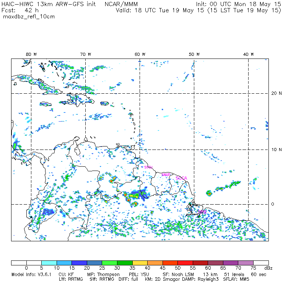The height and width of the screenshot is (283, 283).
Task: Click the 'MP: Thompson' microphysics text
Action: tap(103, 275)
